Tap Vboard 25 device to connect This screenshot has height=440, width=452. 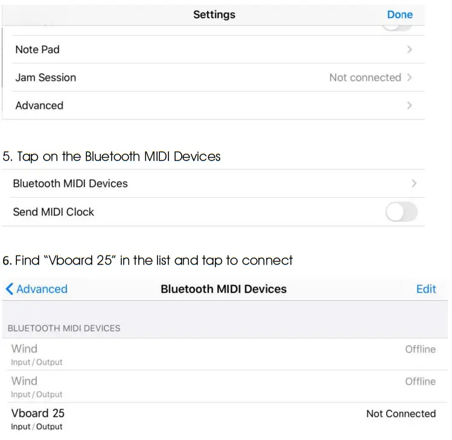(x=37, y=413)
